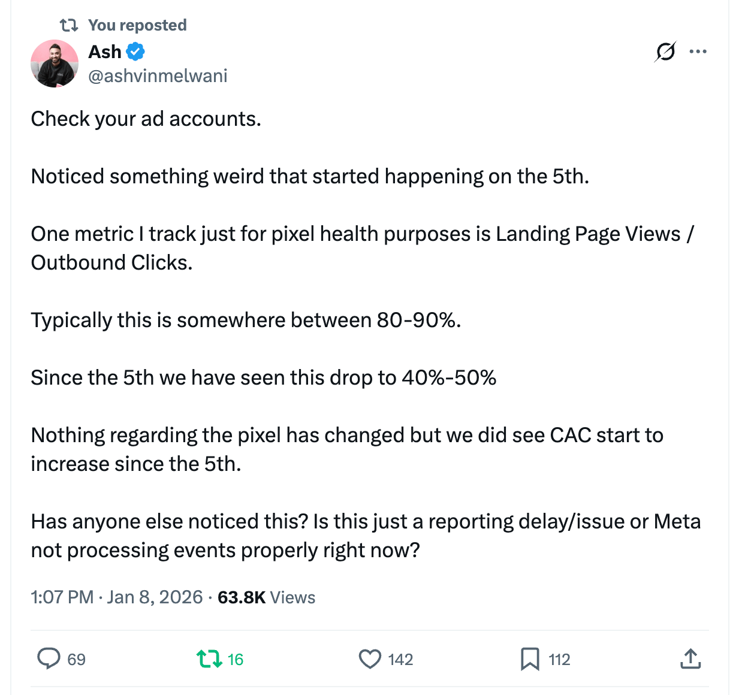Click the 16 reposts count
The image size is (748, 695).
pyautogui.click(x=236, y=660)
